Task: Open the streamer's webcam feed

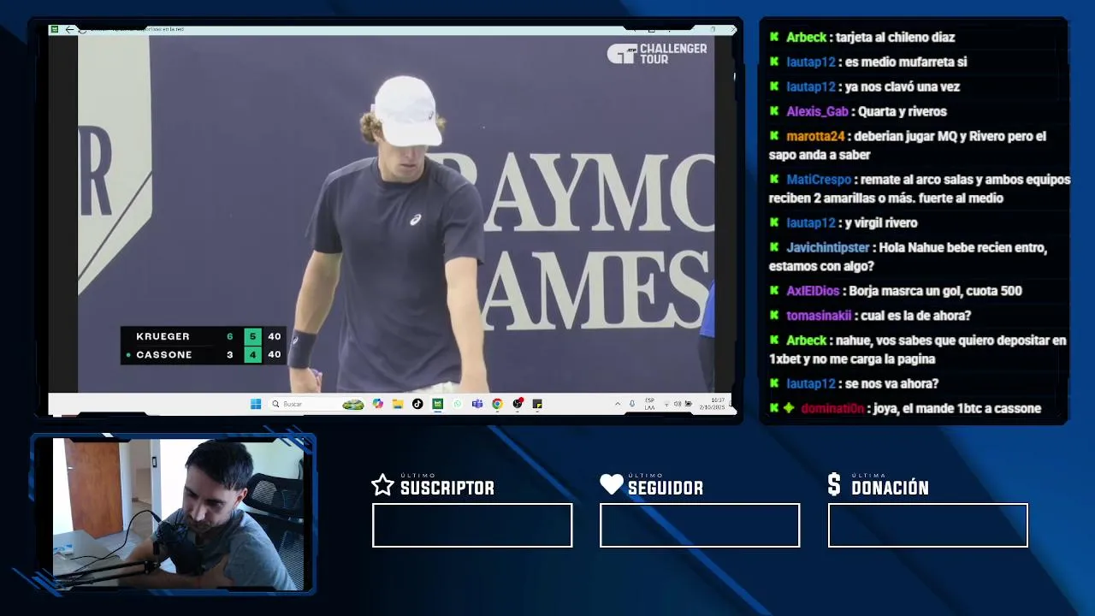Action: pyautogui.click(x=178, y=513)
